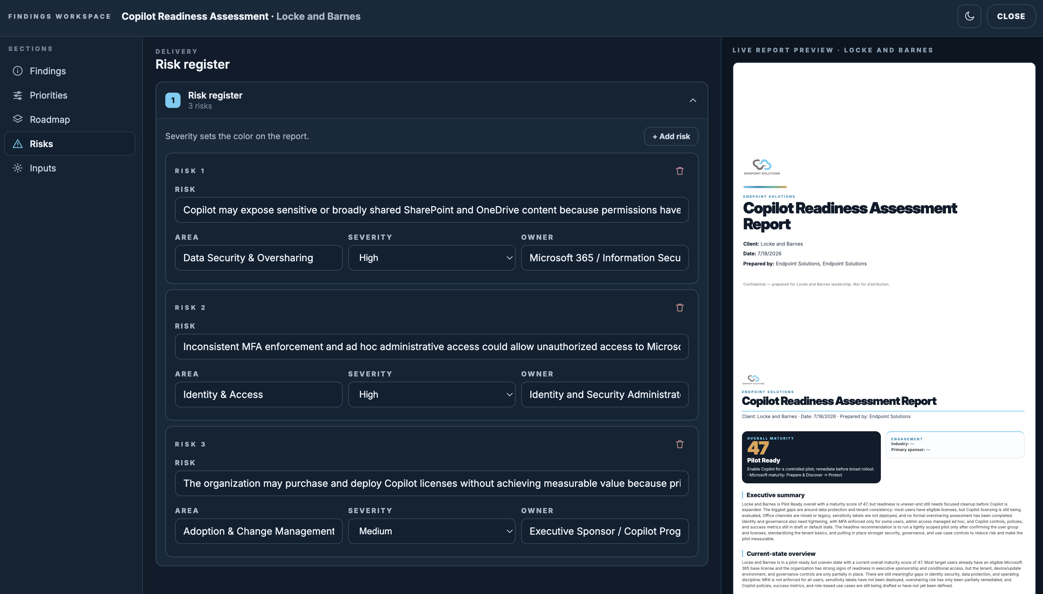Click the small Endpoint Solutions logo on report page
Viewport: 1043px width, 594px height.
click(753, 380)
